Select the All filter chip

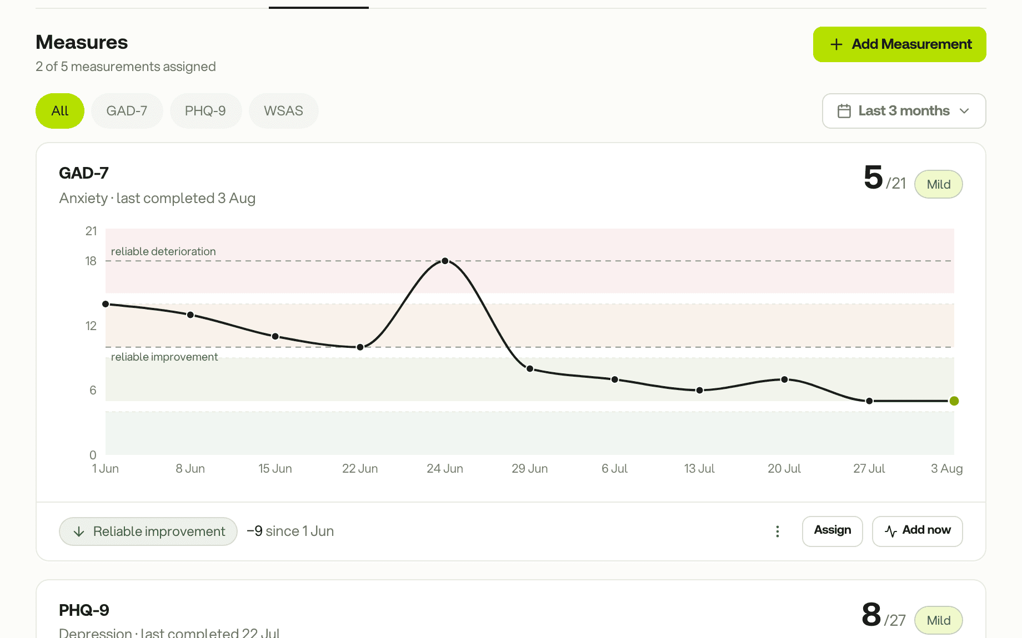point(60,111)
